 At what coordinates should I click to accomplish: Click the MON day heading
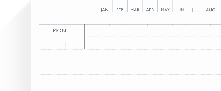tap(59, 31)
